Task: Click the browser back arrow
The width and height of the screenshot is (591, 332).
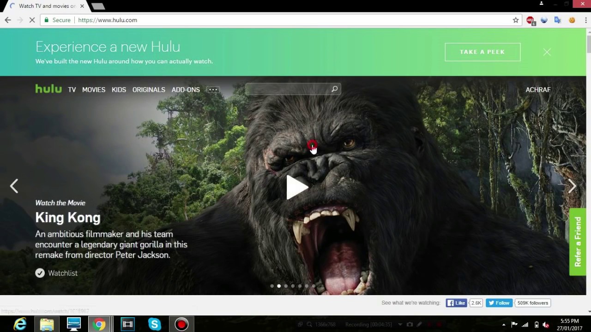Action: pyautogui.click(x=8, y=20)
